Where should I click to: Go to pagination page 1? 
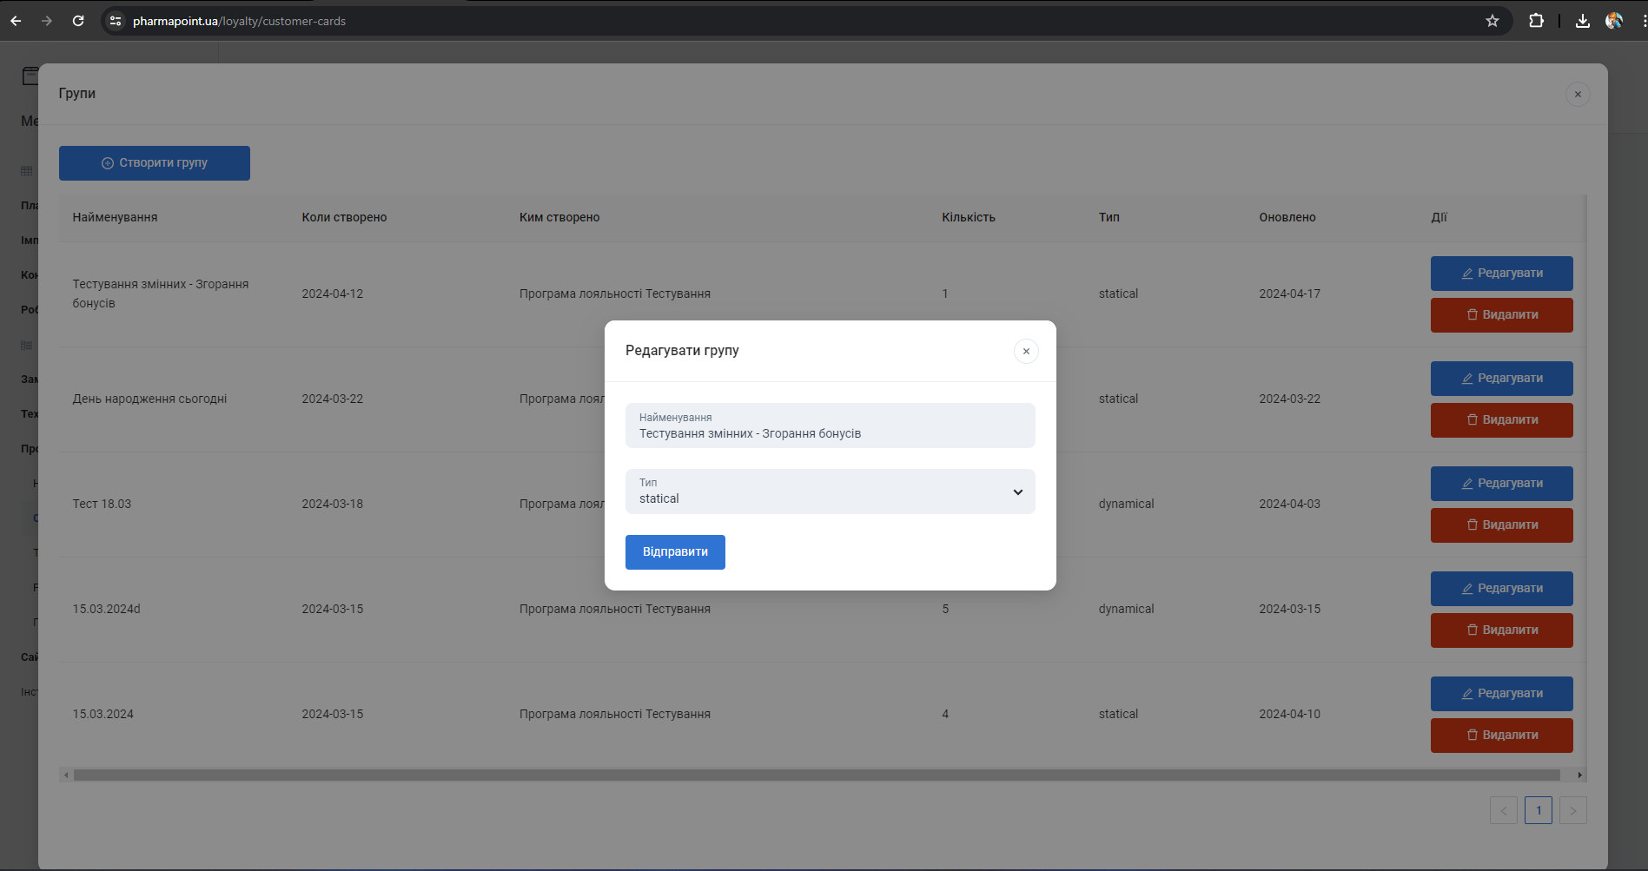[x=1538, y=810]
